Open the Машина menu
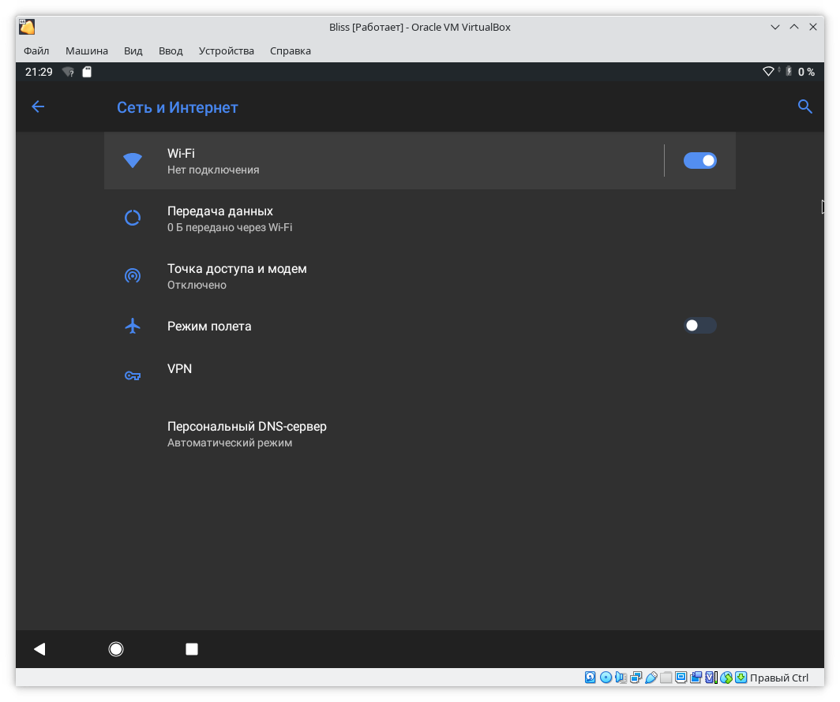 [87, 50]
